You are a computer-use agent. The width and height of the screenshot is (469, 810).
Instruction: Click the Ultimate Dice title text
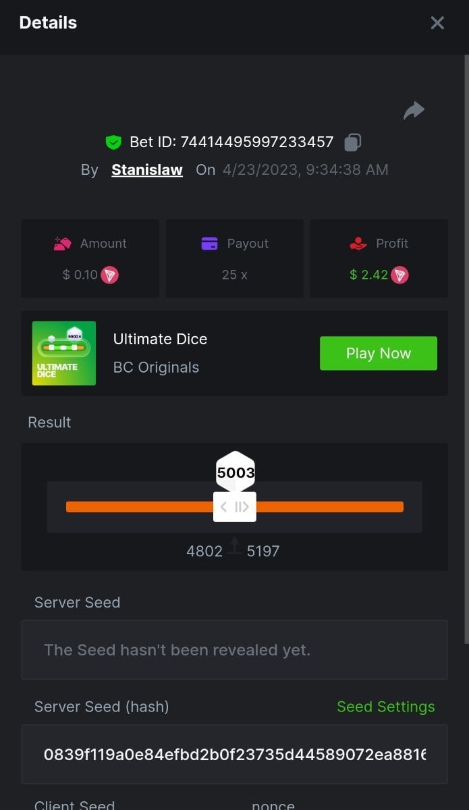pos(160,339)
